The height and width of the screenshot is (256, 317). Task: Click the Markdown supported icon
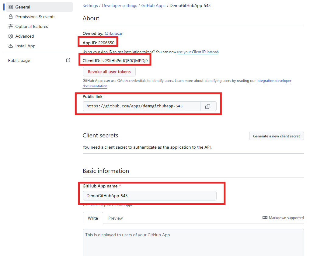click(x=264, y=217)
